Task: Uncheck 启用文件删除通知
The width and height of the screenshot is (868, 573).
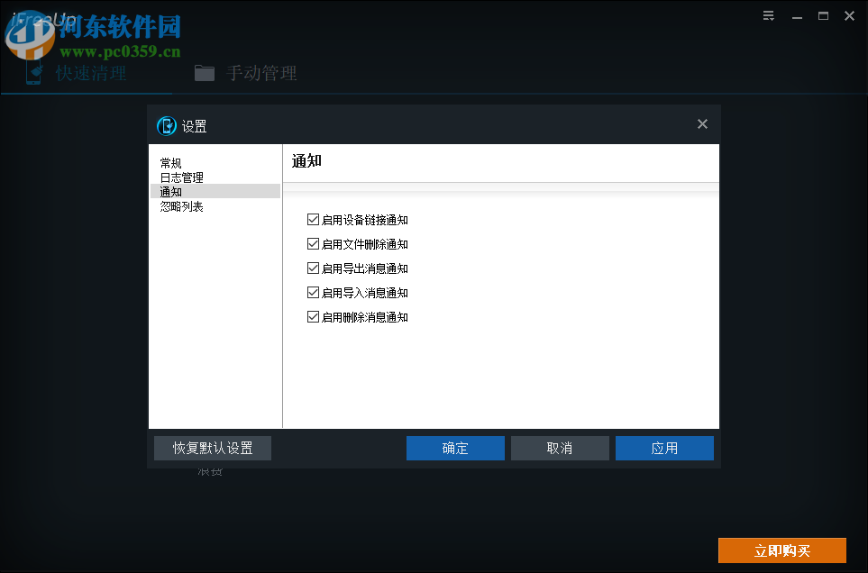Action: point(312,243)
